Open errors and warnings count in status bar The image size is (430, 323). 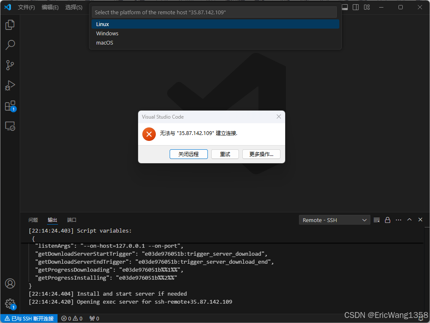tap(72, 318)
